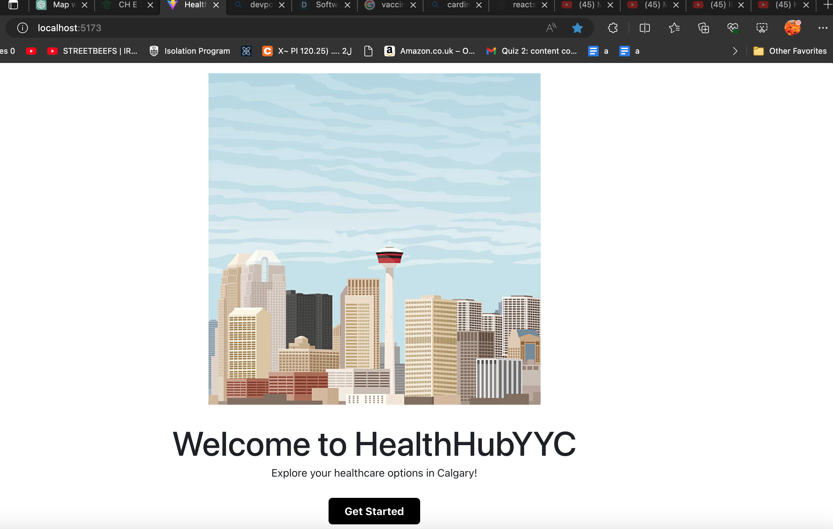Click Browser essentials heart icon
833x529 pixels.
click(732, 28)
